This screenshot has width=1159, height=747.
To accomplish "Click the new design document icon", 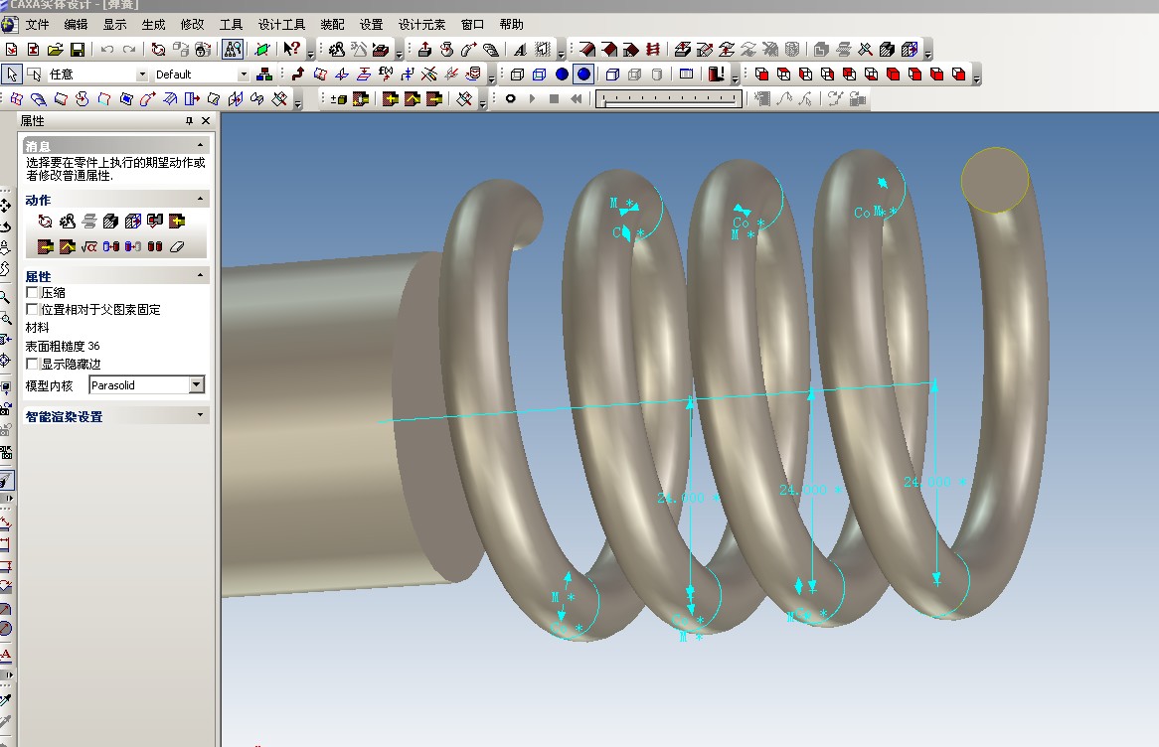I will (x=11, y=50).
